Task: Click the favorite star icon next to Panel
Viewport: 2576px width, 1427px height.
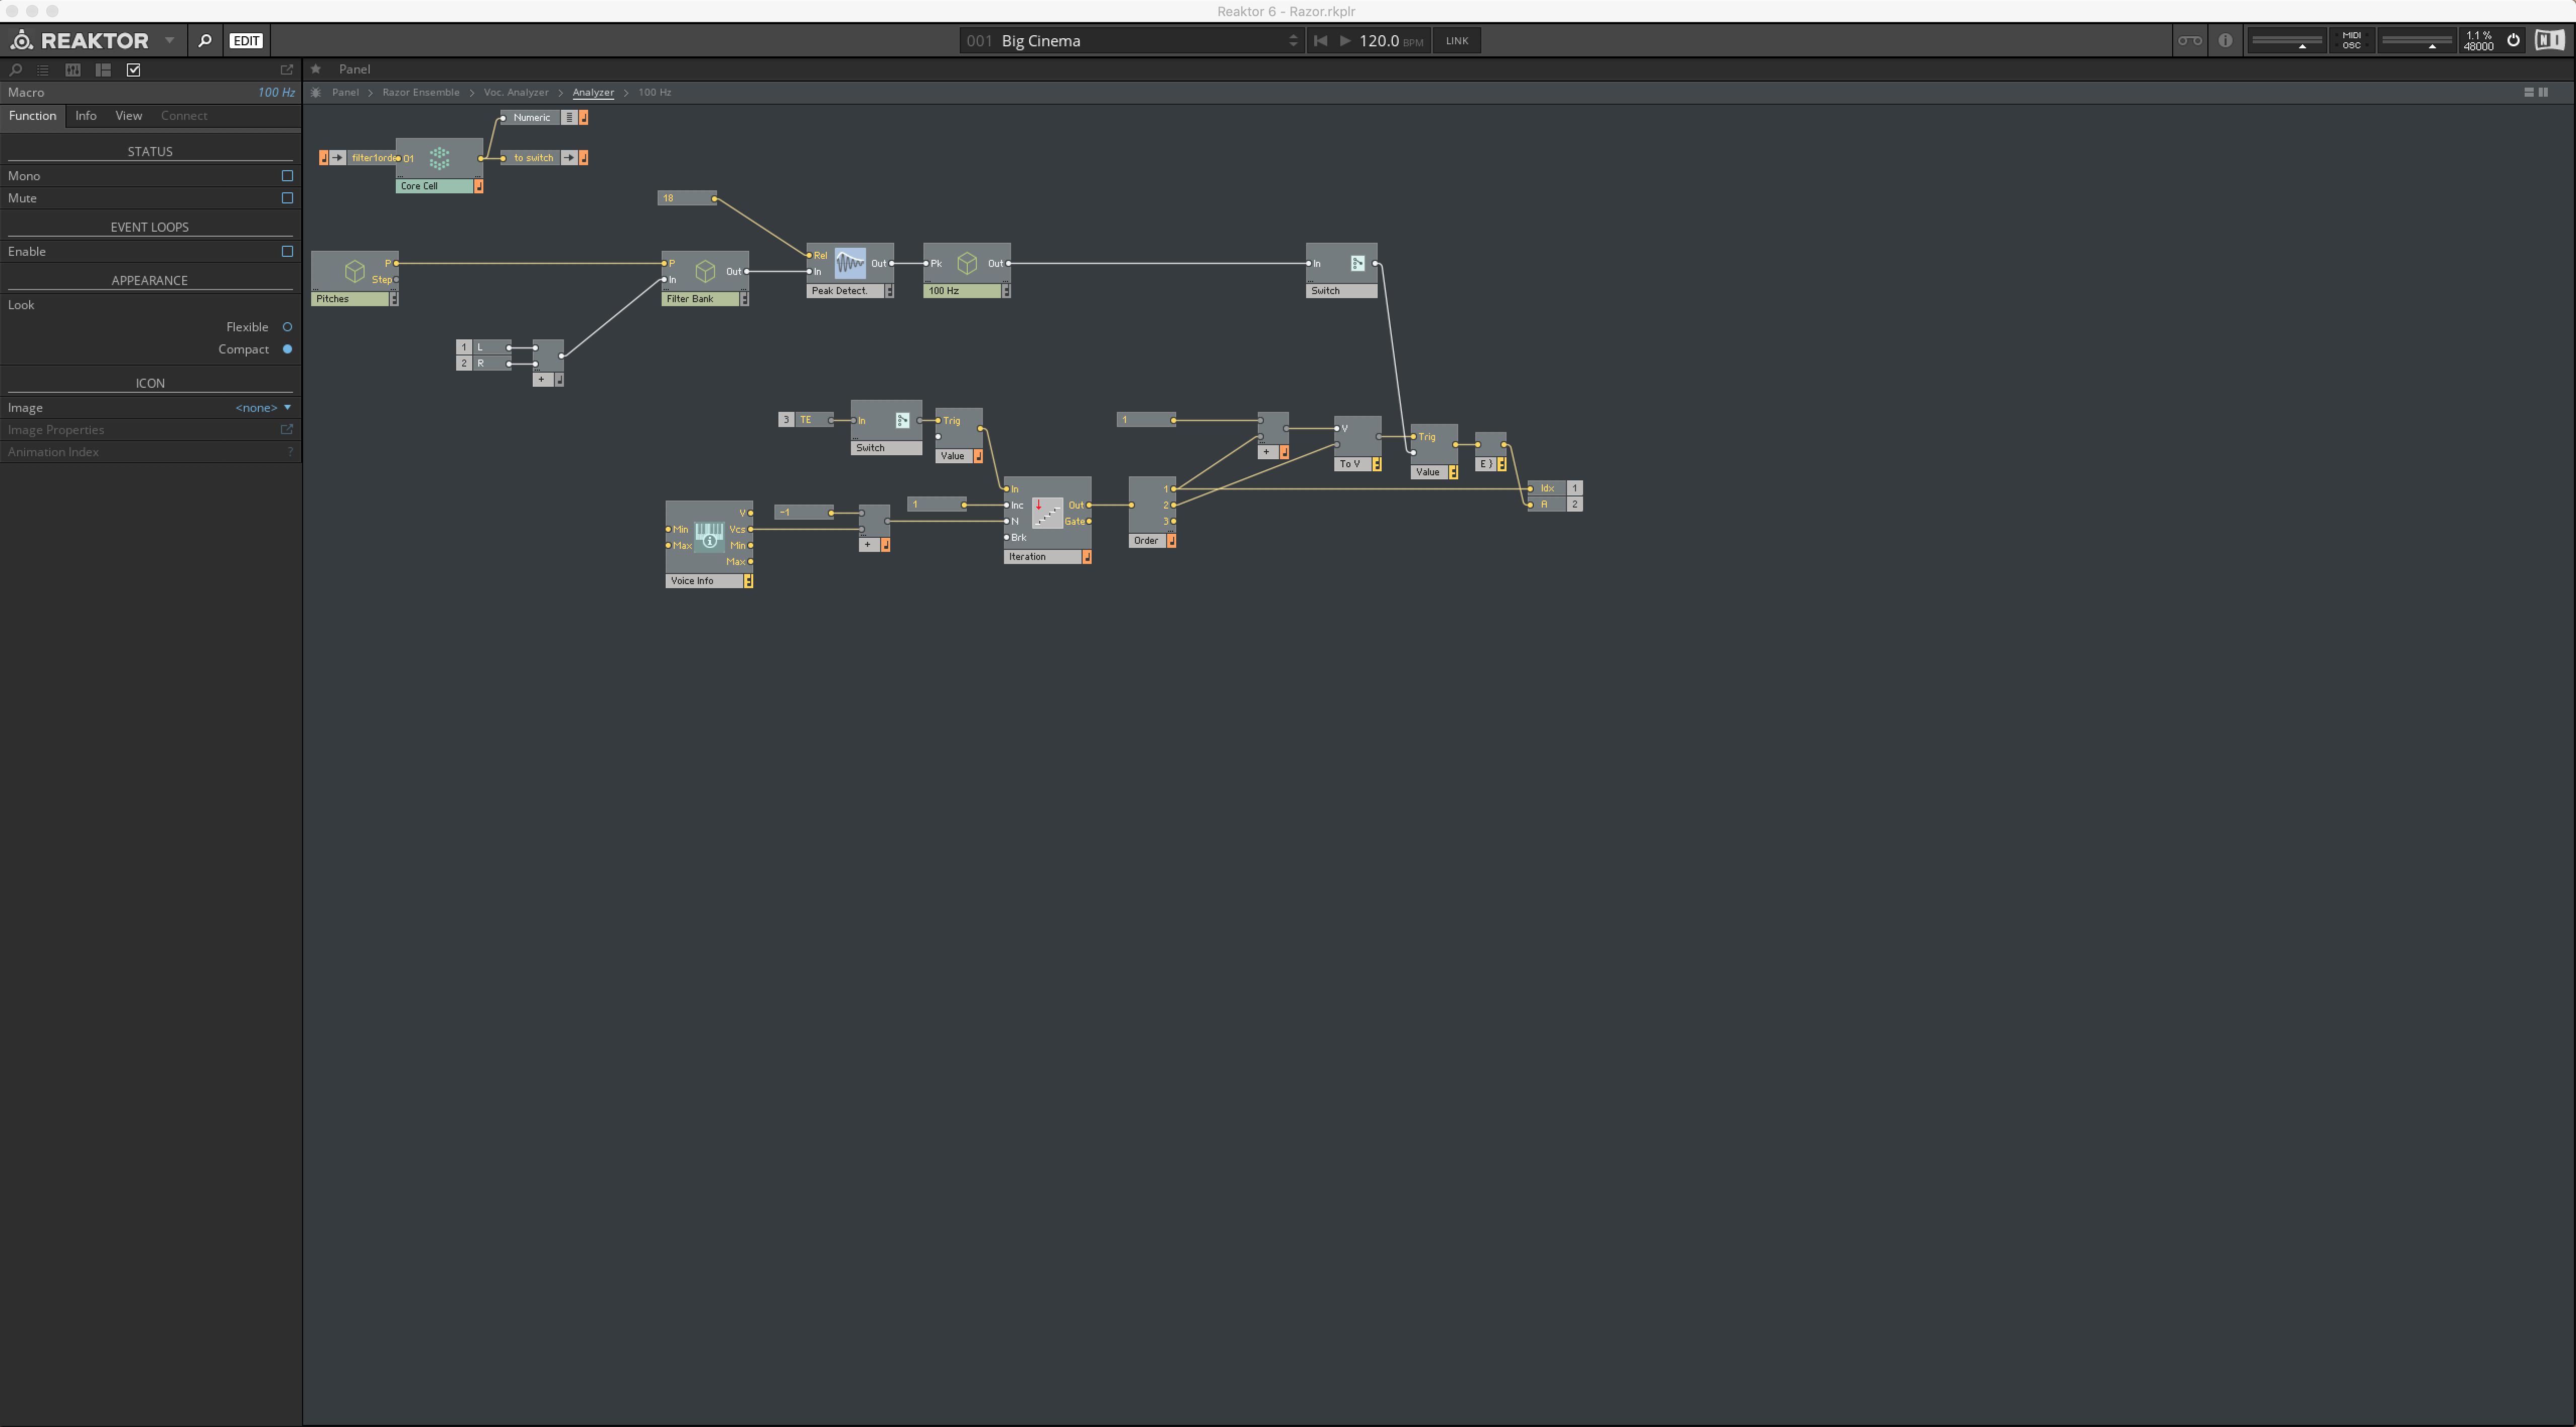Action: pos(316,69)
